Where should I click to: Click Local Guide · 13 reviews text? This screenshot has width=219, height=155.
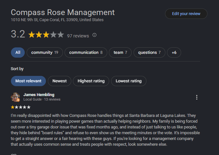42,99
